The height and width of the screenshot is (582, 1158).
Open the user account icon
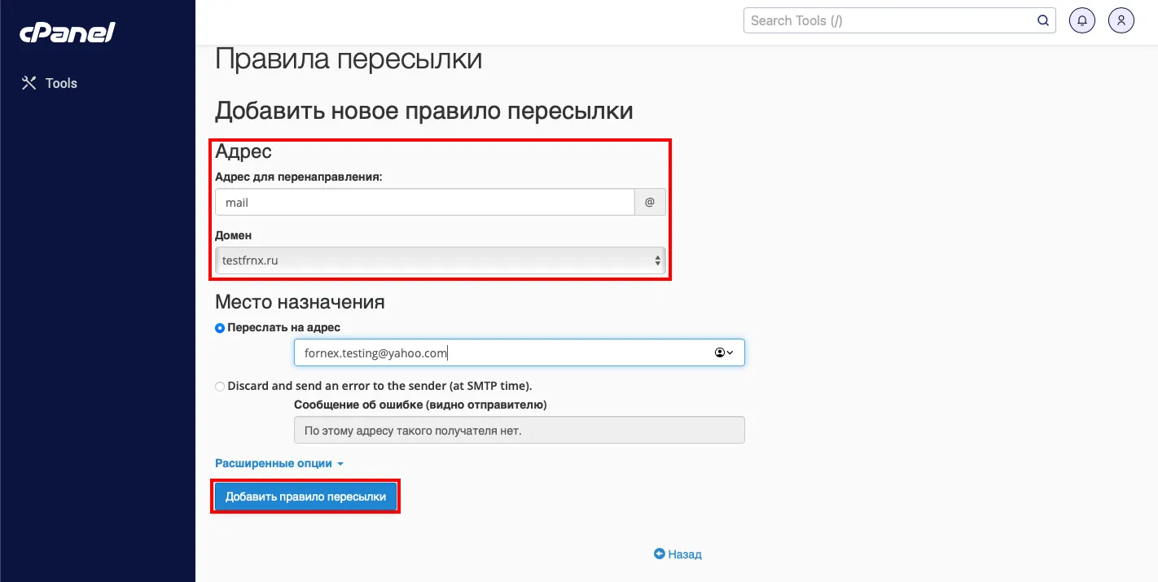click(x=1121, y=20)
